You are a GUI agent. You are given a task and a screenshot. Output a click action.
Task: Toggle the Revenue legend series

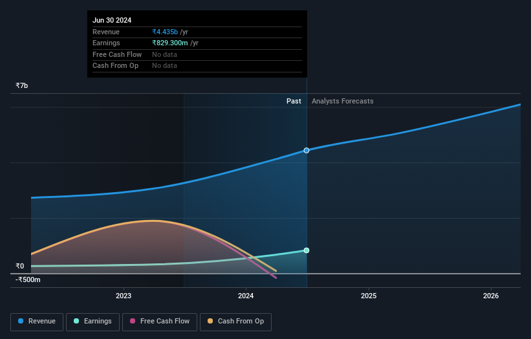[37, 322]
